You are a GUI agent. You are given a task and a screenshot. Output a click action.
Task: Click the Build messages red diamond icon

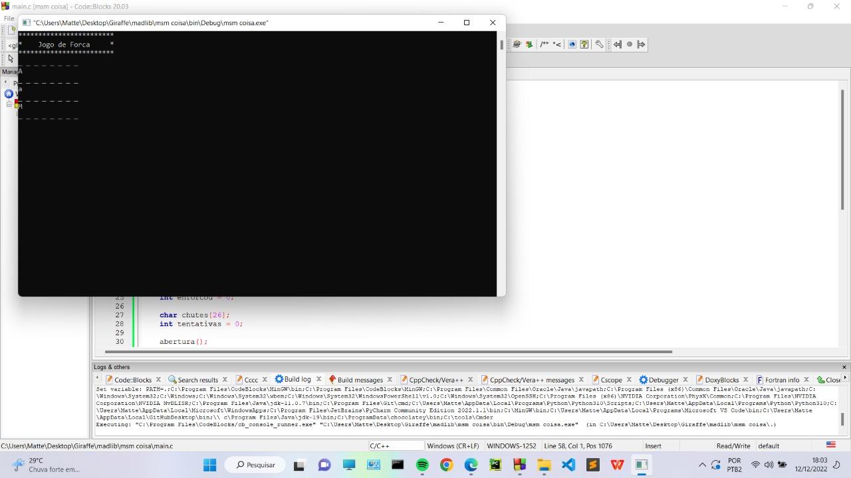[x=332, y=380]
